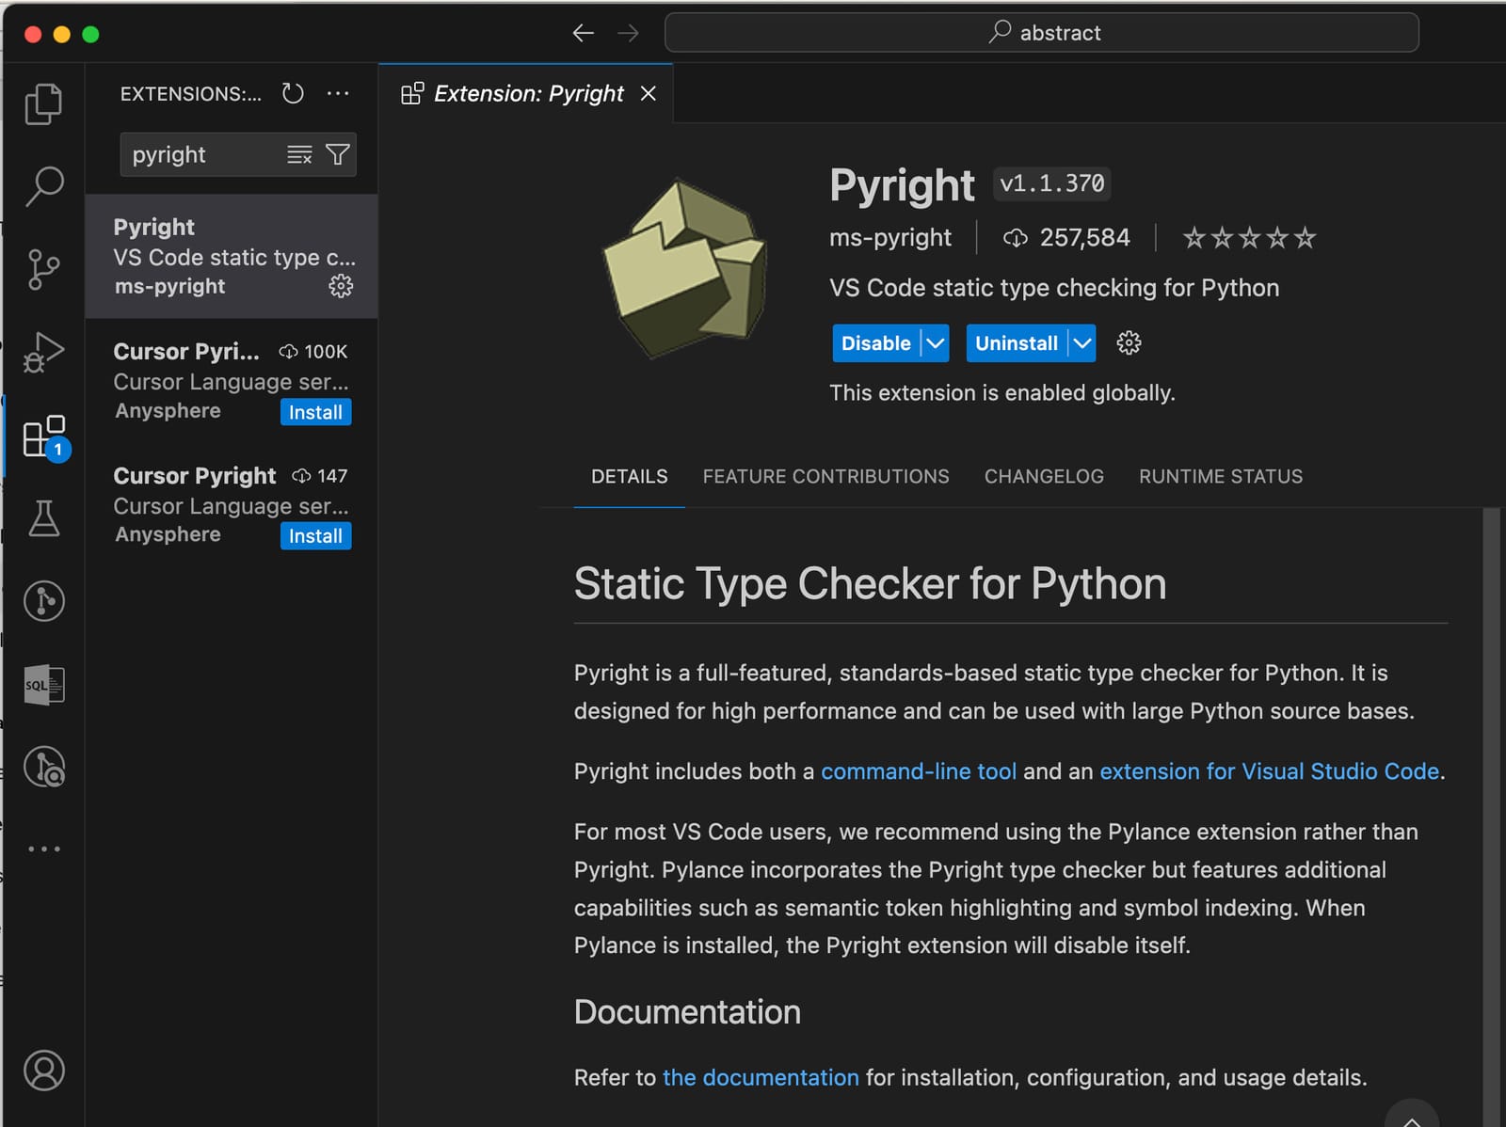Open the SQLTools panel
Image resolution: width=1506 pixels, height=1127 pixels.
coord(42,685)
